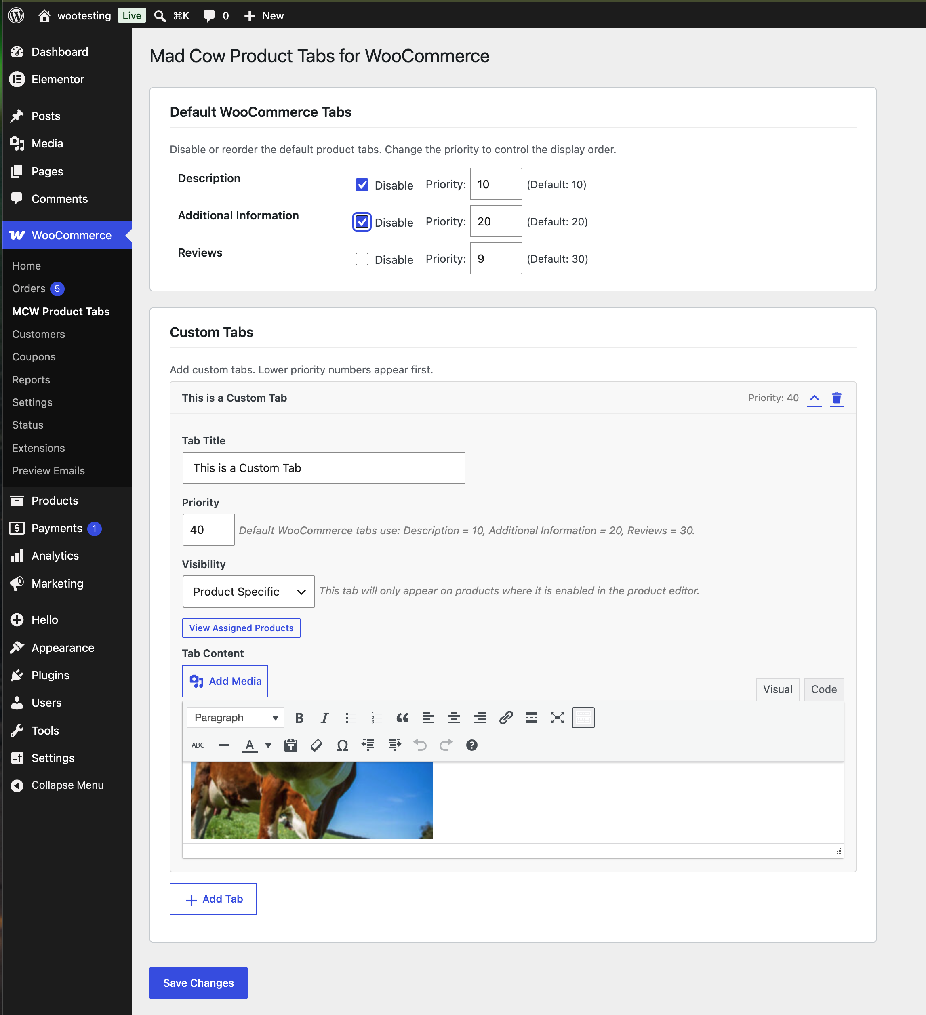Viewport: 926px width, 1015px height.
Task: Click the Tab Title input field
Action: coord(324,468)
